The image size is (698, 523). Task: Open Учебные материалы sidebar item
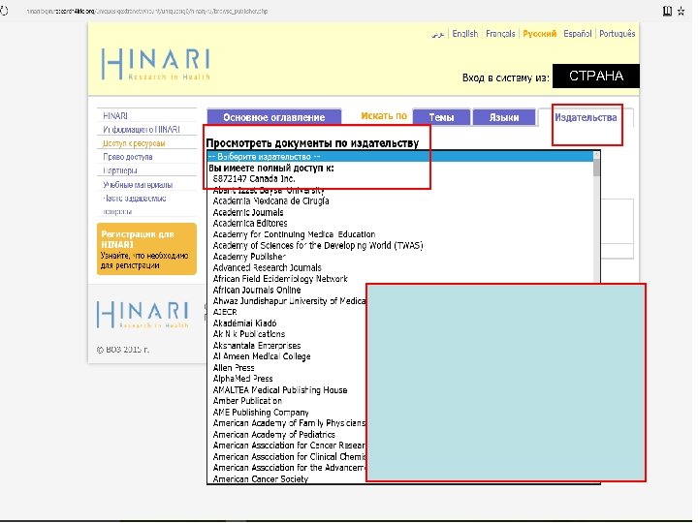point(138,185)
